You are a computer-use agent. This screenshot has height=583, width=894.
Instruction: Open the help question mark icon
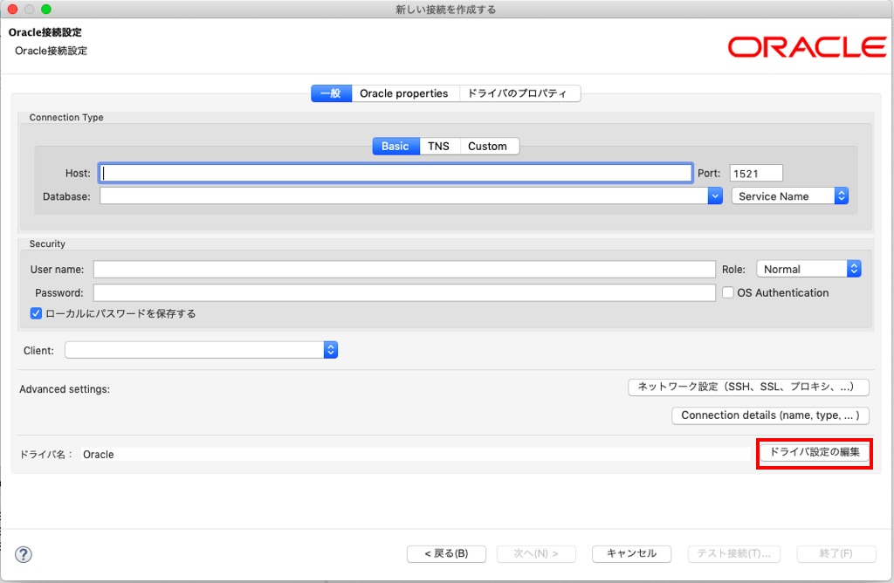click(x=24, y=554)
